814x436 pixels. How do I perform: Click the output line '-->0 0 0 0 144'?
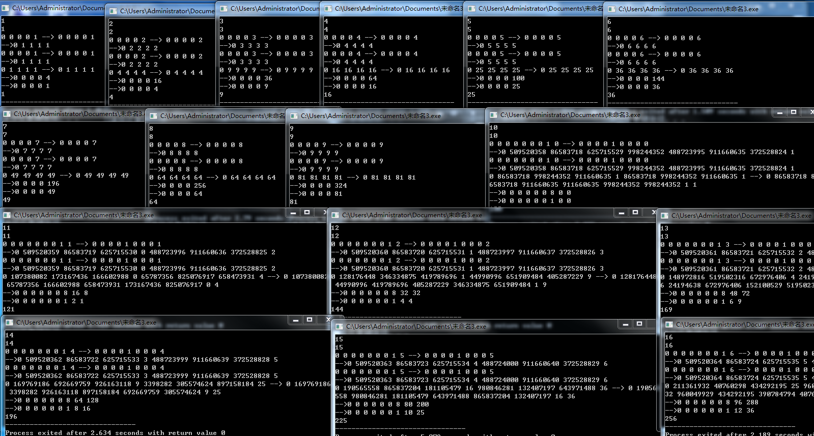(636, 79)
